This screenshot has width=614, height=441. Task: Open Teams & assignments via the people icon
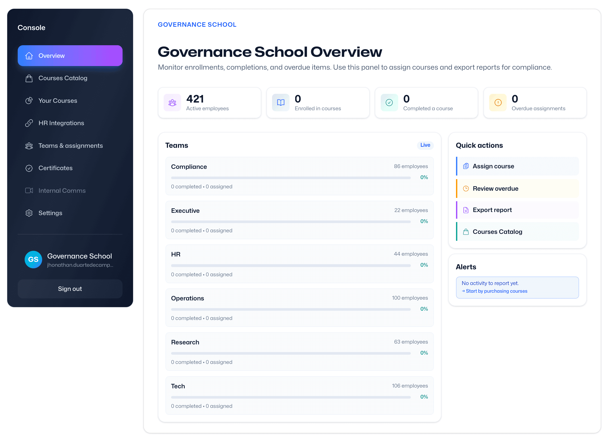[x=29, y=145]
